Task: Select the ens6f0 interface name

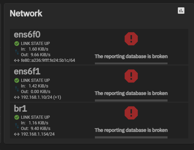Action: click(x=27, y=34)
